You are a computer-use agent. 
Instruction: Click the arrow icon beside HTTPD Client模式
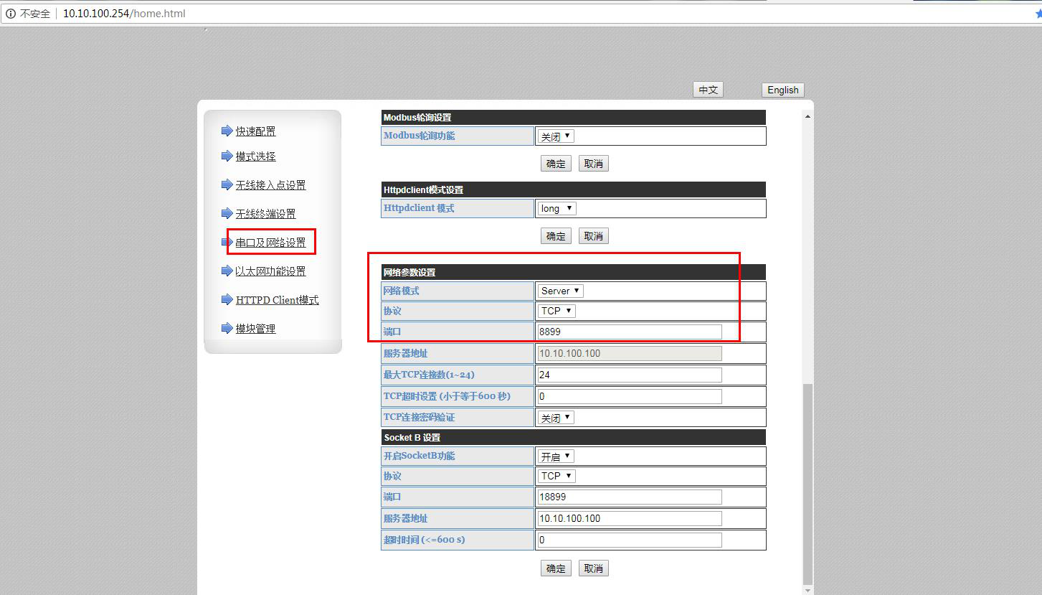[227, 299]
